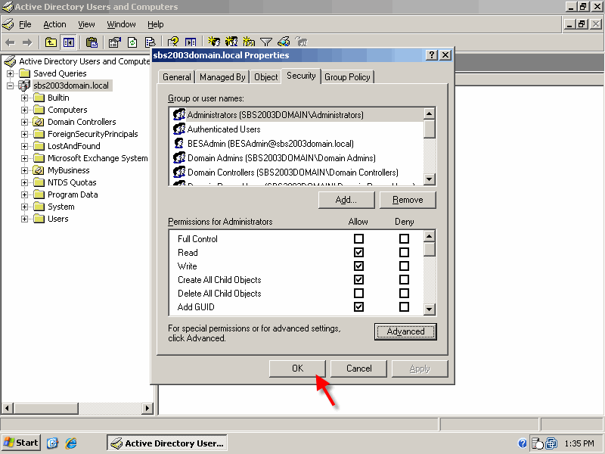This screenshot has width=605, height=454.
Task: Click the Paste clipboard toolbar icon
Action: point(92,42)
